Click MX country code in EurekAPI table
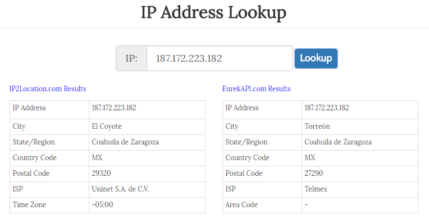The height and width of the screenshot is (224, 429). point(310,158)
